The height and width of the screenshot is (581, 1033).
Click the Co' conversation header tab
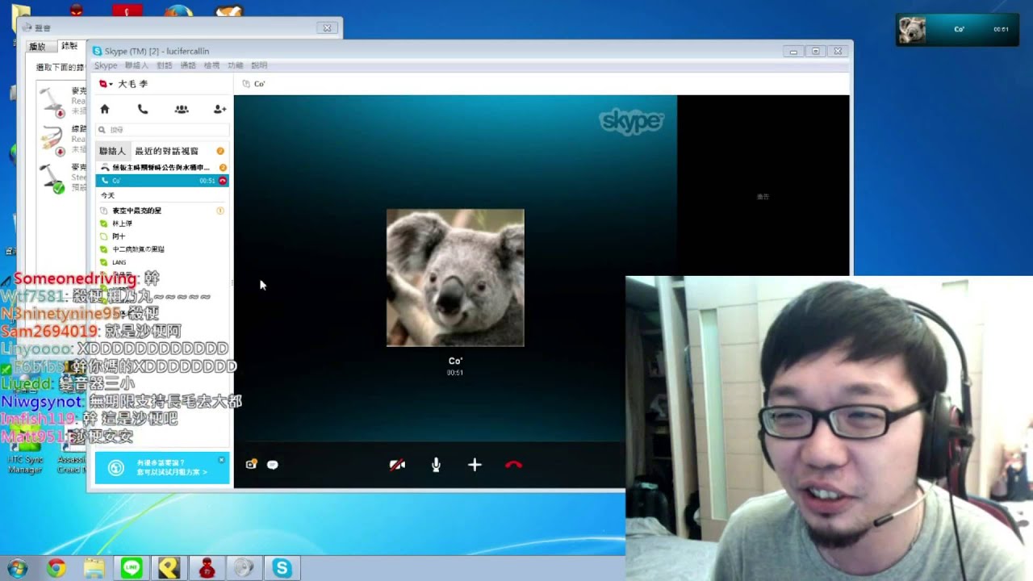pos(254,84)
